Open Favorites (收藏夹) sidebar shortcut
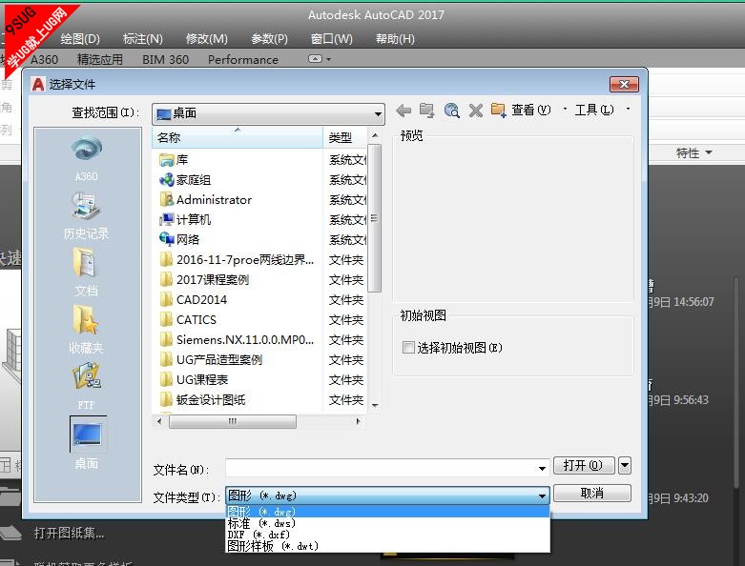Image resolution: width=745 pixels, height=566 pixels. (87, 330)
